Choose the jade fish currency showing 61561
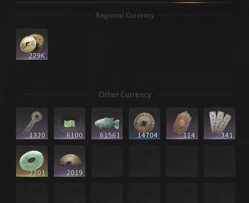The height and width of the screenshot is (203, 249). tap(107, 124)
